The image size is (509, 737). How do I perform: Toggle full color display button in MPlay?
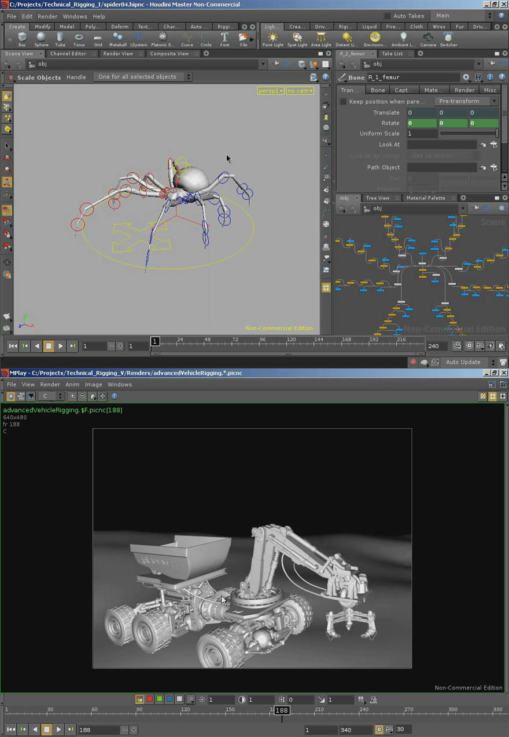pos(139,699)
